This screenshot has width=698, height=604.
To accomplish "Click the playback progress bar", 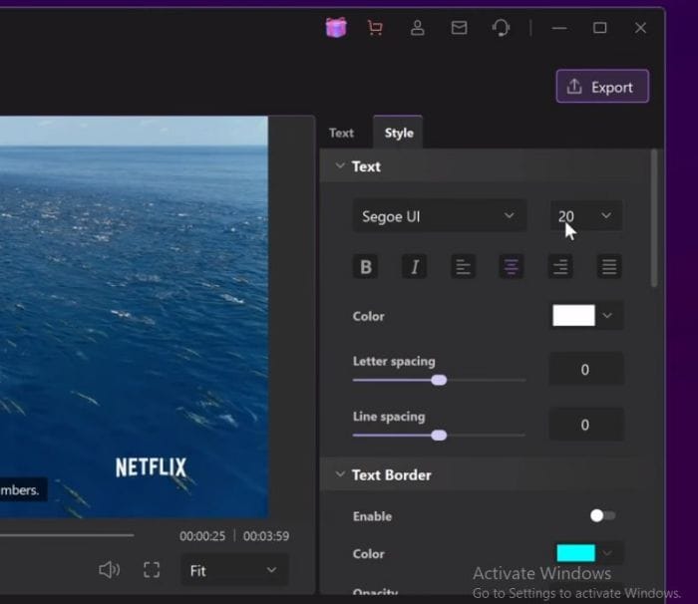I will click(x=67, y=535).
